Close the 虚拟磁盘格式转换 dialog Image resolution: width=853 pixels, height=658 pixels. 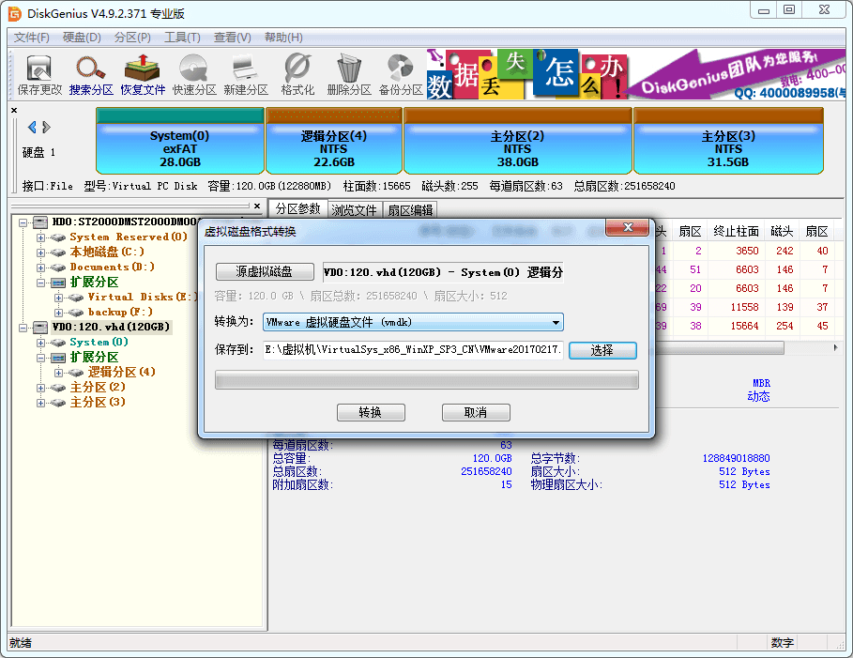click(x=627, y=227)
